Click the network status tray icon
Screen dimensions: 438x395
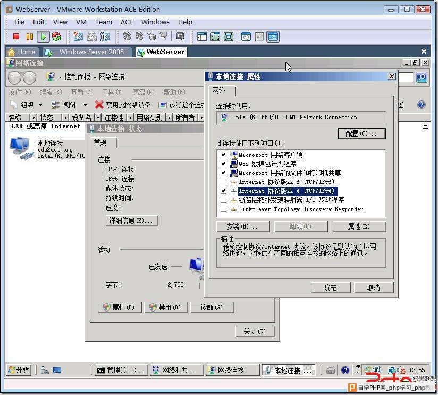(392, 370)
